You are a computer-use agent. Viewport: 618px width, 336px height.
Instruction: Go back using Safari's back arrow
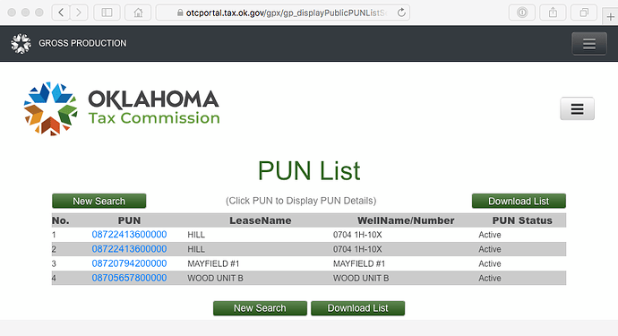pyautogui.click(x=61, y=13)
